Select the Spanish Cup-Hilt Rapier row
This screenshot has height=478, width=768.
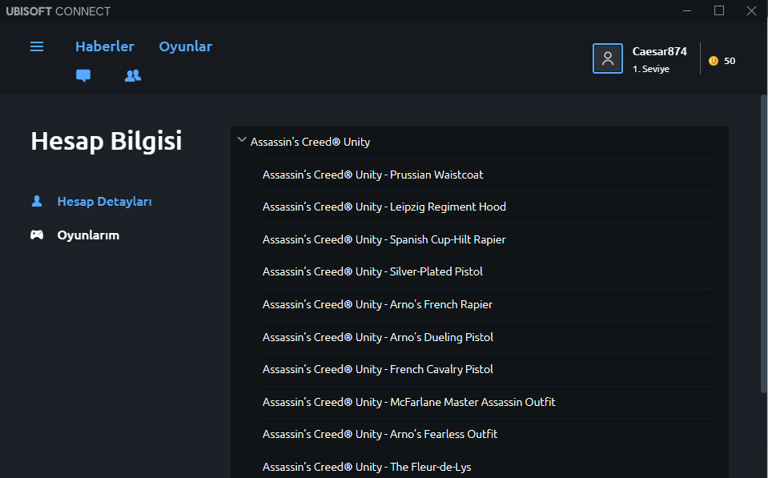(x=488, y=240)
